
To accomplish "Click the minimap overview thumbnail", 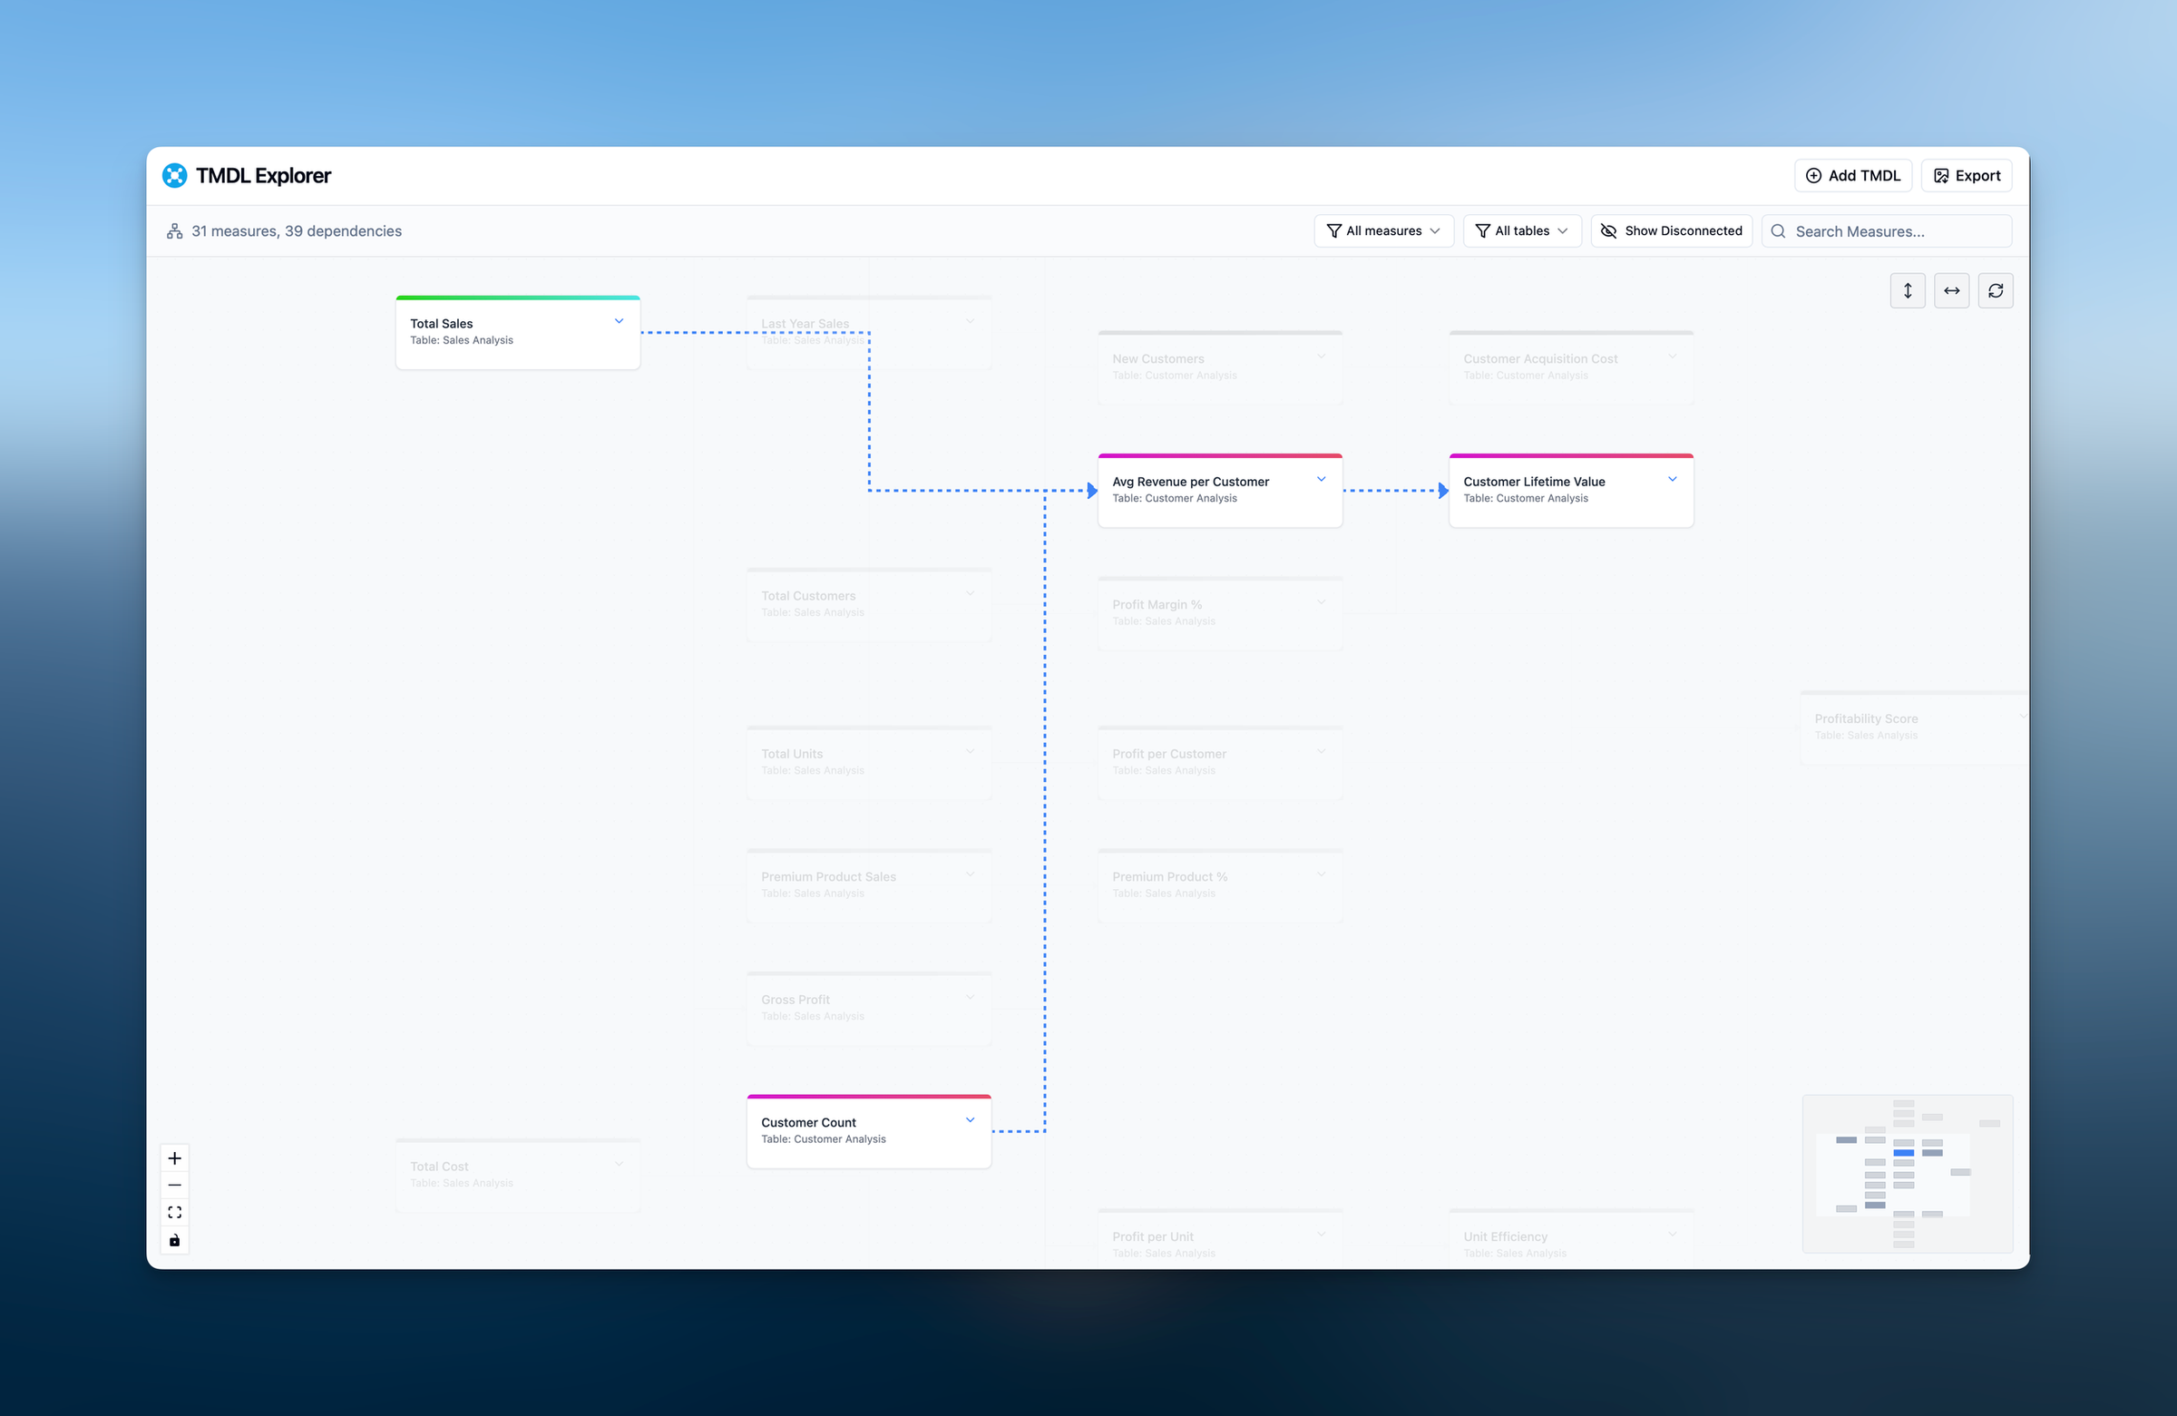I will [x=1908, y=1174].
